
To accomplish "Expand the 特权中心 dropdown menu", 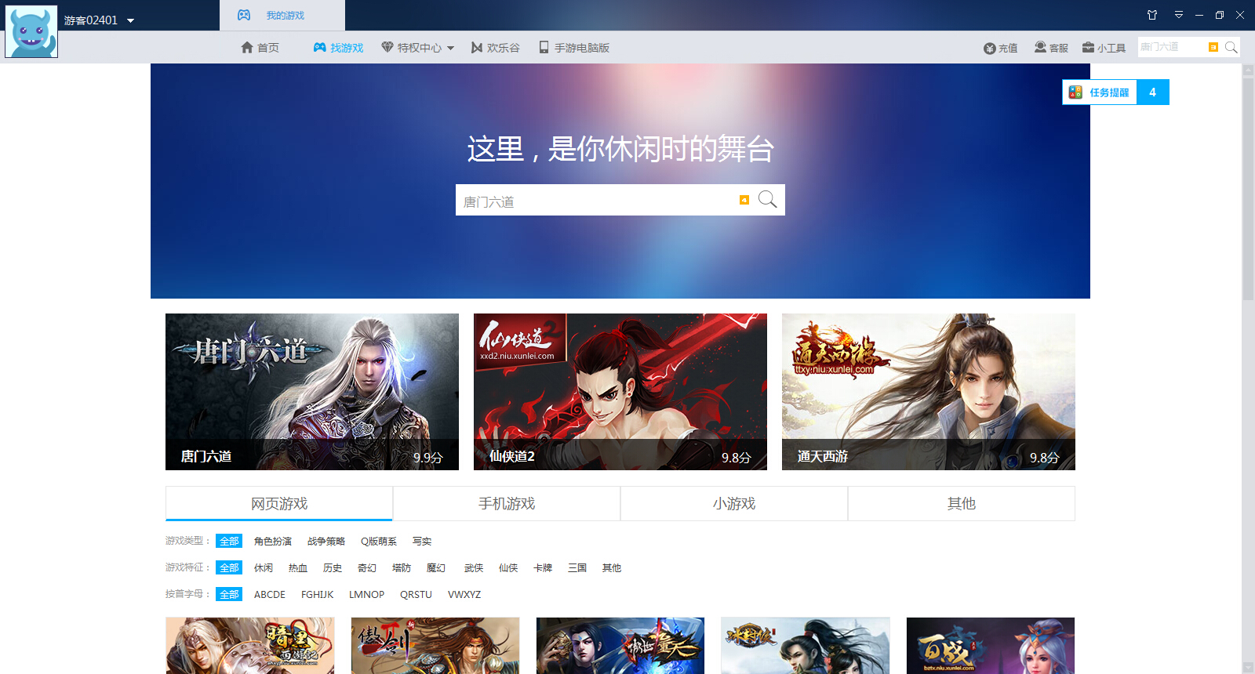I will (x=450, y=49).
